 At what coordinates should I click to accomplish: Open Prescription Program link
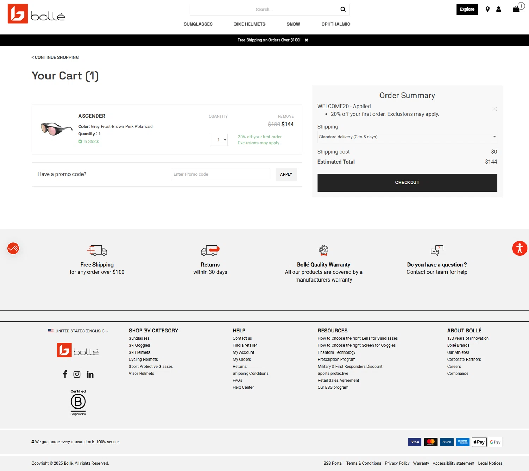click(x=336, y=360)
